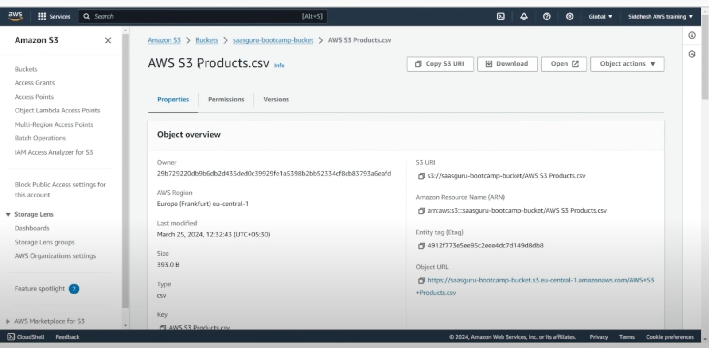Select the Last modified date value

[x=214, y=235]
